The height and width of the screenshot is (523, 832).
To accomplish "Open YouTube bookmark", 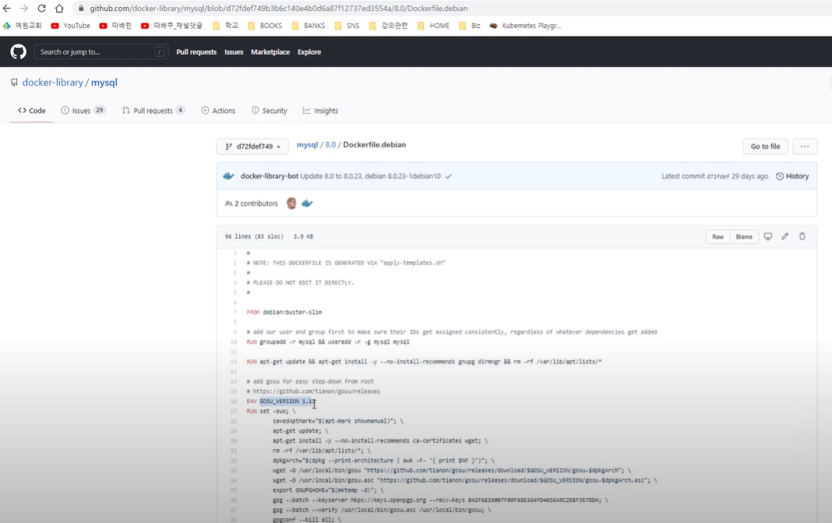I will [71, 26].
